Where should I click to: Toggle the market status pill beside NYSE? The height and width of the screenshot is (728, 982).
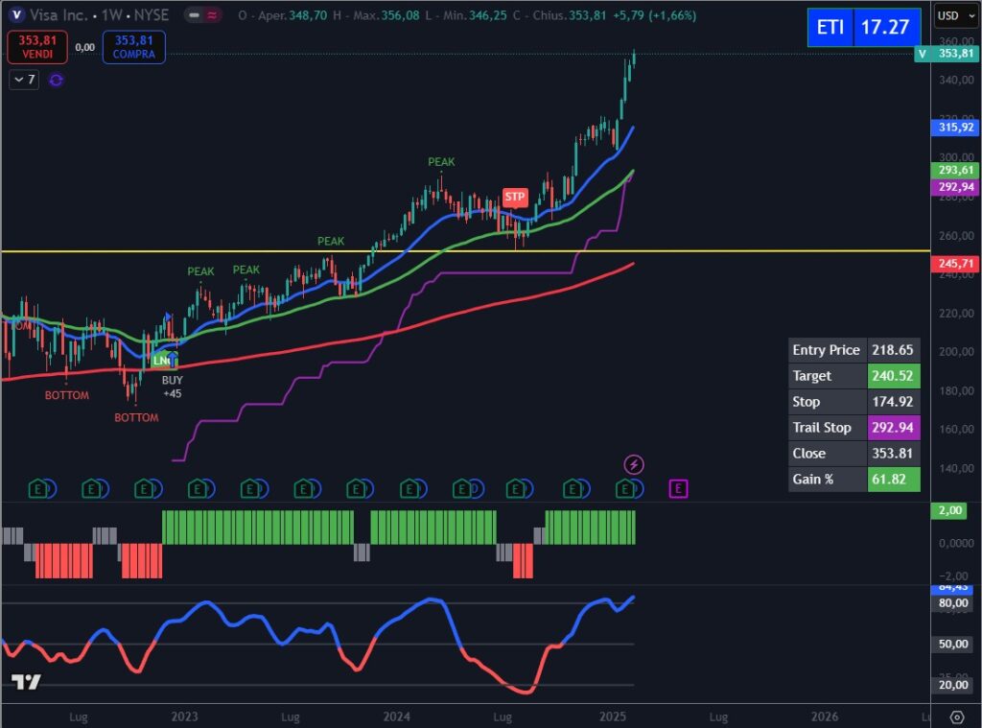click(203, 15)
